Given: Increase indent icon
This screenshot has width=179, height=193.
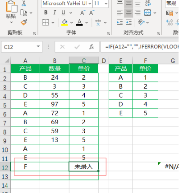Looking at the screenshot, I should click(129, 22).
